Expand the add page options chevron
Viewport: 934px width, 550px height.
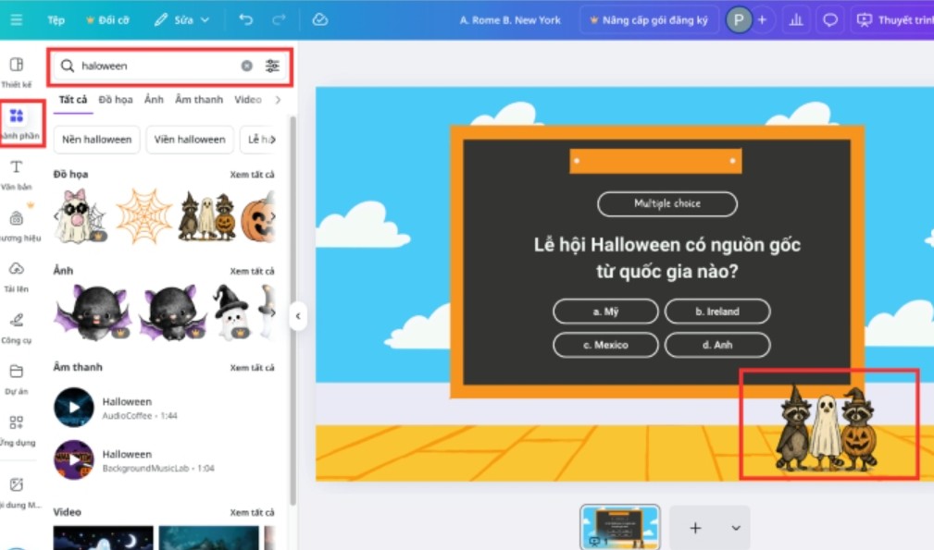[736, 528]
